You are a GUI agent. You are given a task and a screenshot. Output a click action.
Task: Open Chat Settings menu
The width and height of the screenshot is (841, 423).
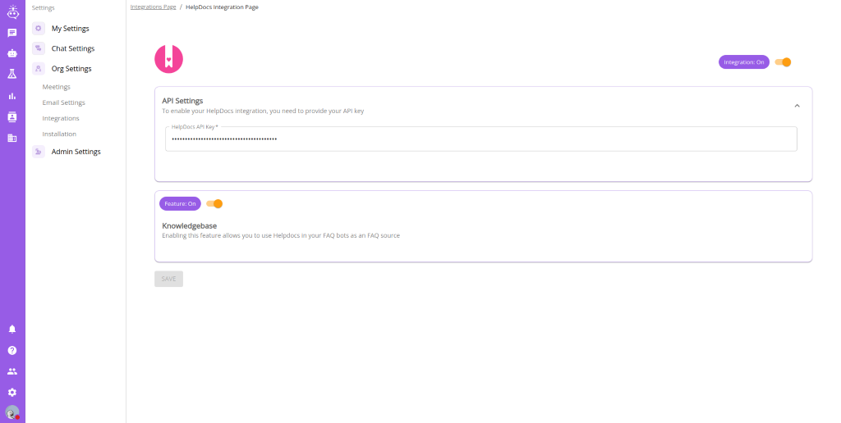(x=73, y=48)
